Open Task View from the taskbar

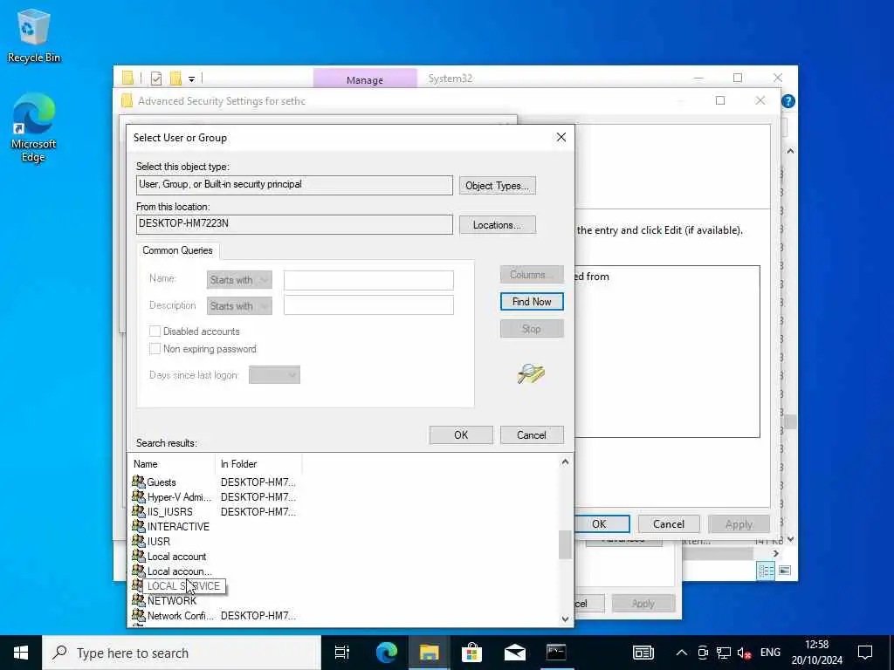(342, 653)
